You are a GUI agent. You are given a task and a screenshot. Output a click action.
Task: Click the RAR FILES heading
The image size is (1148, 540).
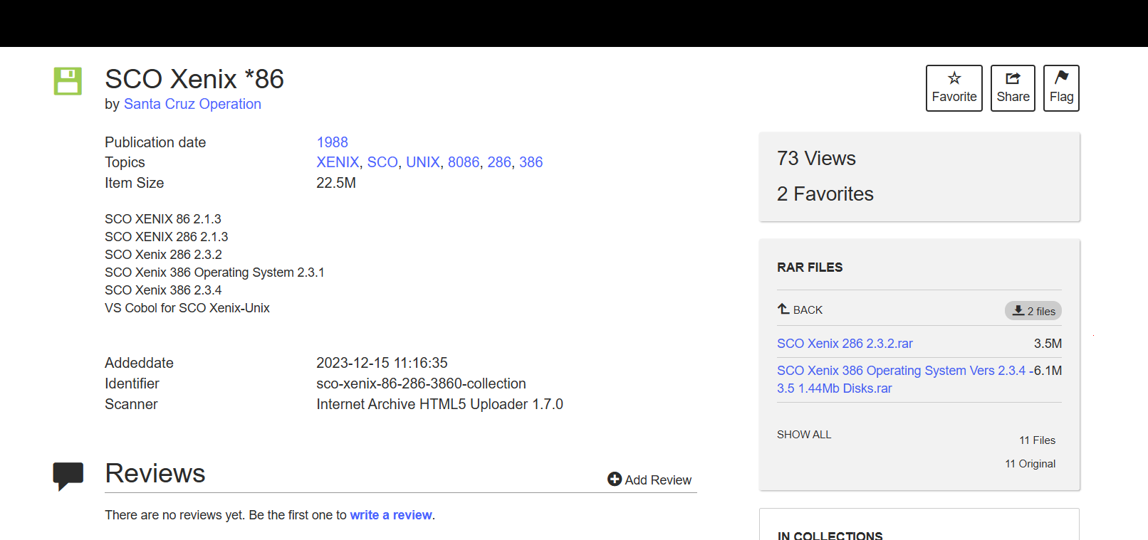(x=810, y=268)
